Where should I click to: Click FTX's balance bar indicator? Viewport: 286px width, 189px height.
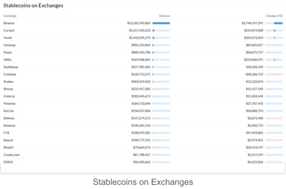(161, 133)
